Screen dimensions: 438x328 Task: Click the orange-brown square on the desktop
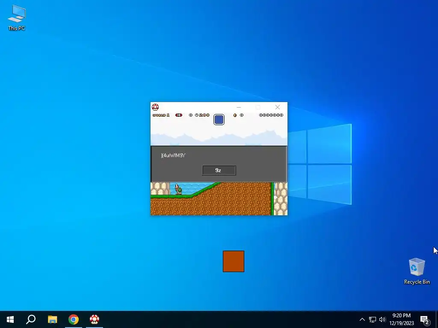click(x=234, y=261)
